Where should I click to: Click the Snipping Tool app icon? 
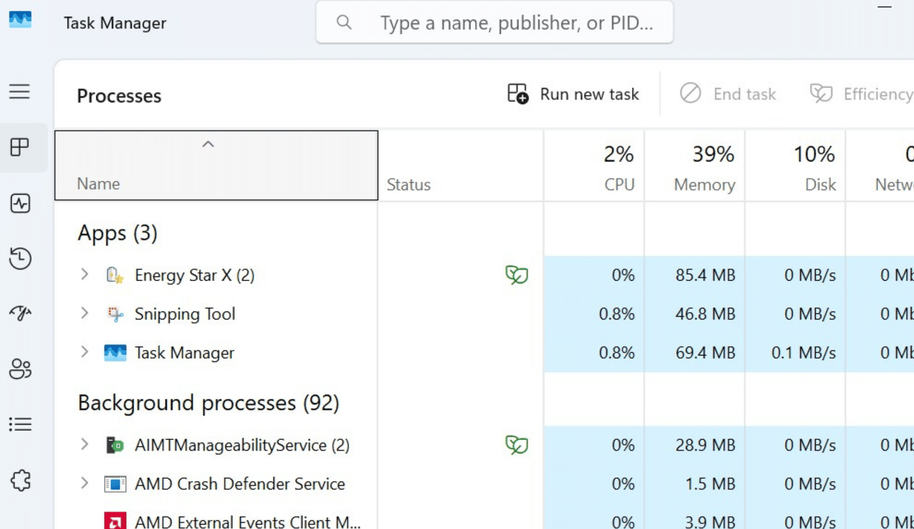click(115, 314)
